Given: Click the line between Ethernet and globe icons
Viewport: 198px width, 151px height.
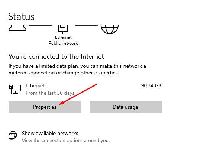Looking at the screenshot, I should [x=86, y=25].
